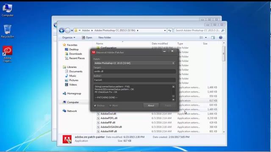The width and height of the screenshot is (271, 152).
Task: Click the file list scrollbar up arrow
Action: pyautogui.click(x=224, y=43)
